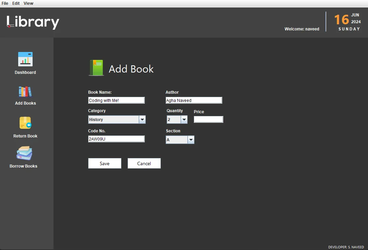Click the Author label
This screenshot has height=250, width=368.
click(172, 92)
